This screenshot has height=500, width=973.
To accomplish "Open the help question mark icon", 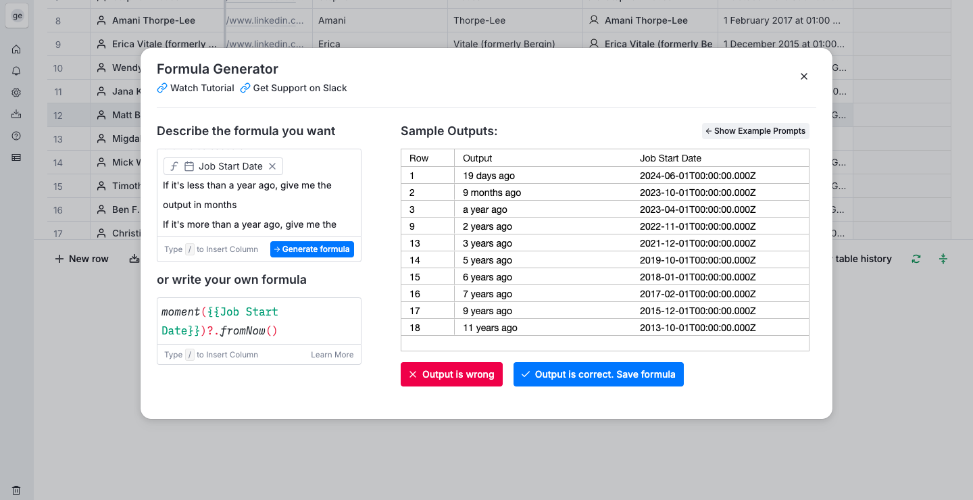I will [x=16, y=136].
